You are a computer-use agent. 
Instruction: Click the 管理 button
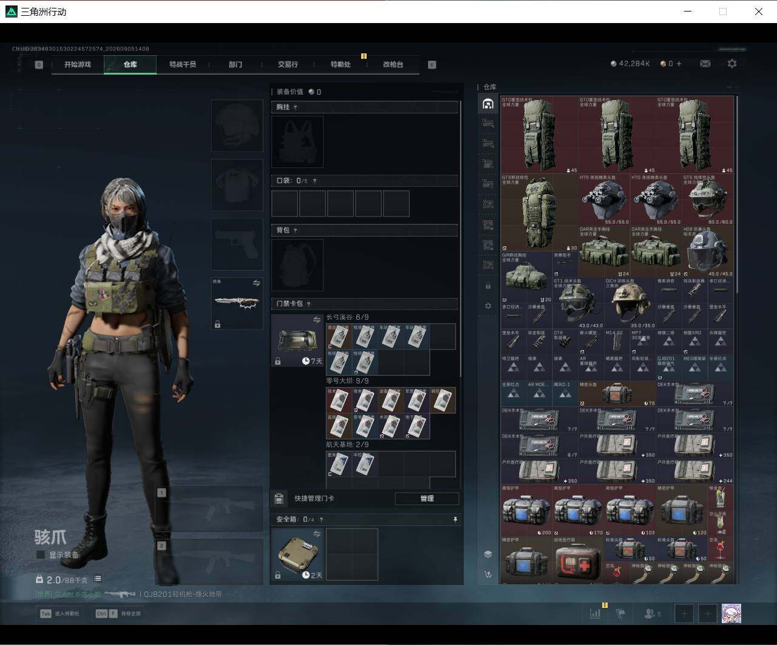[x=427, y=499]
